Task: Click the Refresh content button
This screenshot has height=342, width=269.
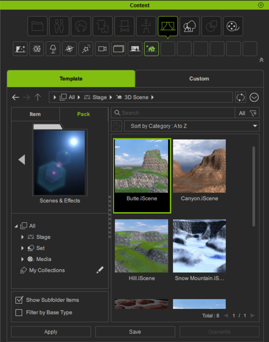Action: coord(241,97)
